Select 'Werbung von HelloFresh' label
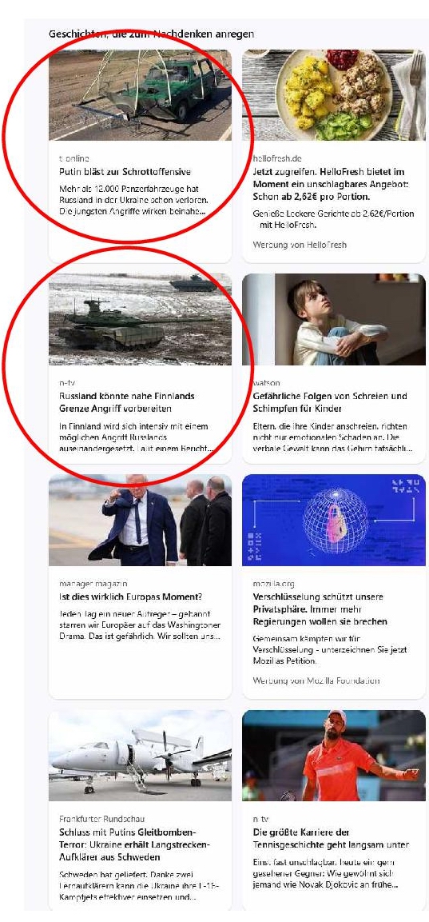 click(x=300, y=245)
